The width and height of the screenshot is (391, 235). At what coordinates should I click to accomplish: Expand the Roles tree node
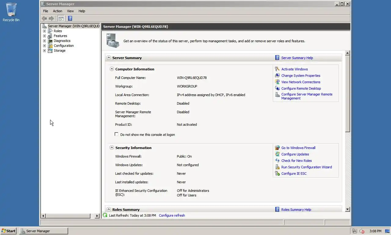click(44, 31)
